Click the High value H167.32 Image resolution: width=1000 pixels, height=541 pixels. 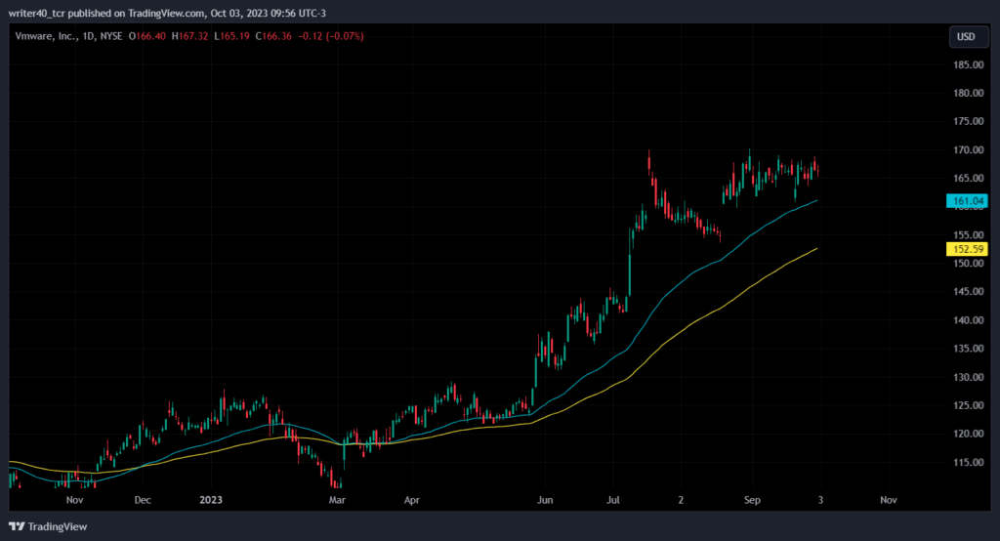[x=190, y=36]
